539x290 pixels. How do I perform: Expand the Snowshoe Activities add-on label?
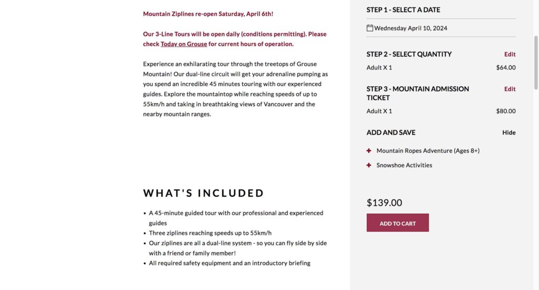(404, 165)
